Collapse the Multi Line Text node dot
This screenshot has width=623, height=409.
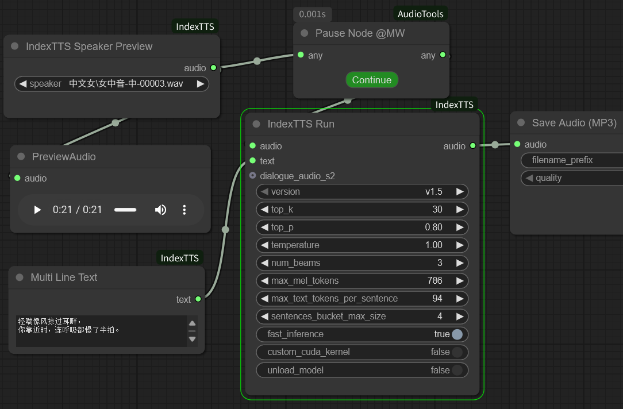pyautogui.click(x=20, y=277)
